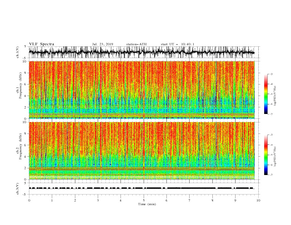Click the '8' tick on the time axis

click(x=212, y=200)
